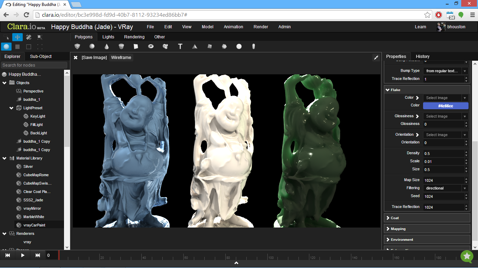Select the KeyLight node

pos(37,116)
